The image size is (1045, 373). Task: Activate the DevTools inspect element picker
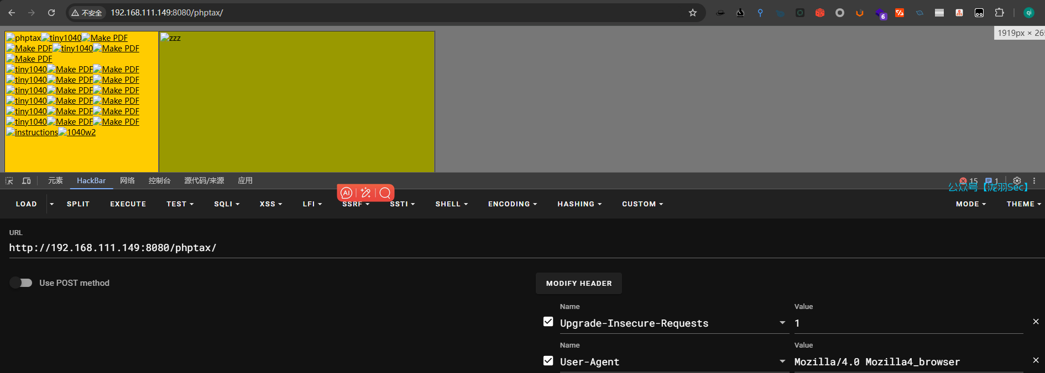tap(9, 181)
